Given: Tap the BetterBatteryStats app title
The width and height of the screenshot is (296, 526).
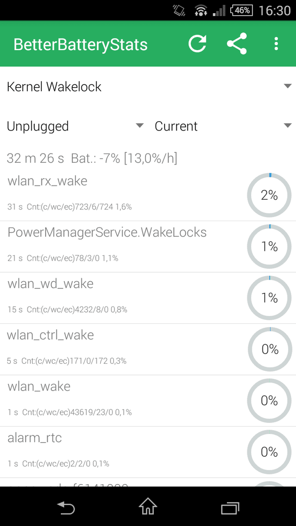Looking at the screenshot, I should (x=80, y=44).
